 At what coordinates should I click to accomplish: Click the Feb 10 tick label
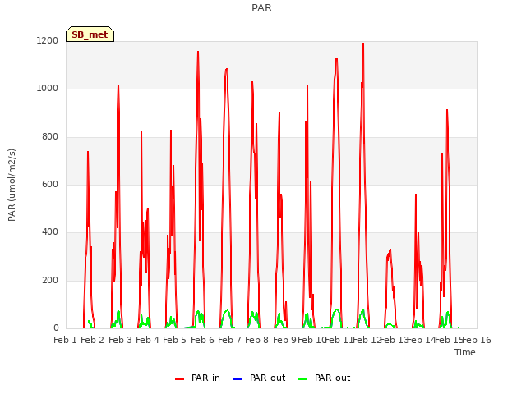coord(311,340)
